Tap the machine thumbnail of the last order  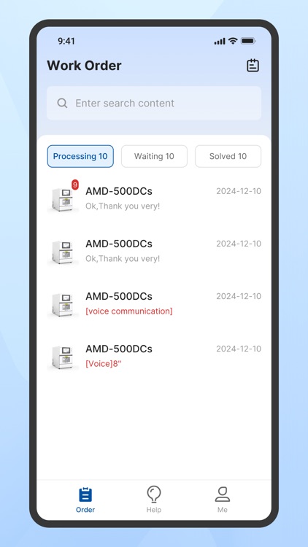63,357
